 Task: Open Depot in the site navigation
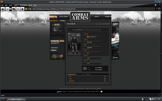[97, 17]
